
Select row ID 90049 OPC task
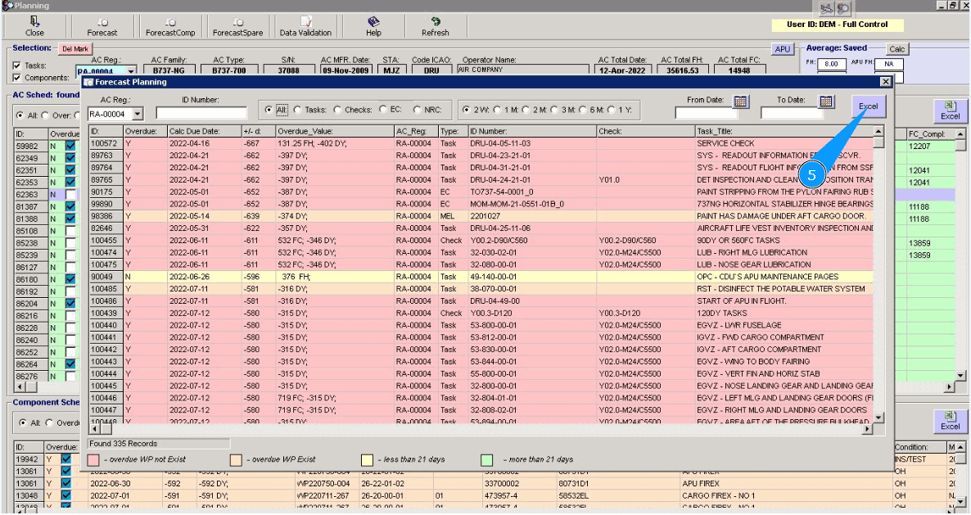tap(481, 277)
